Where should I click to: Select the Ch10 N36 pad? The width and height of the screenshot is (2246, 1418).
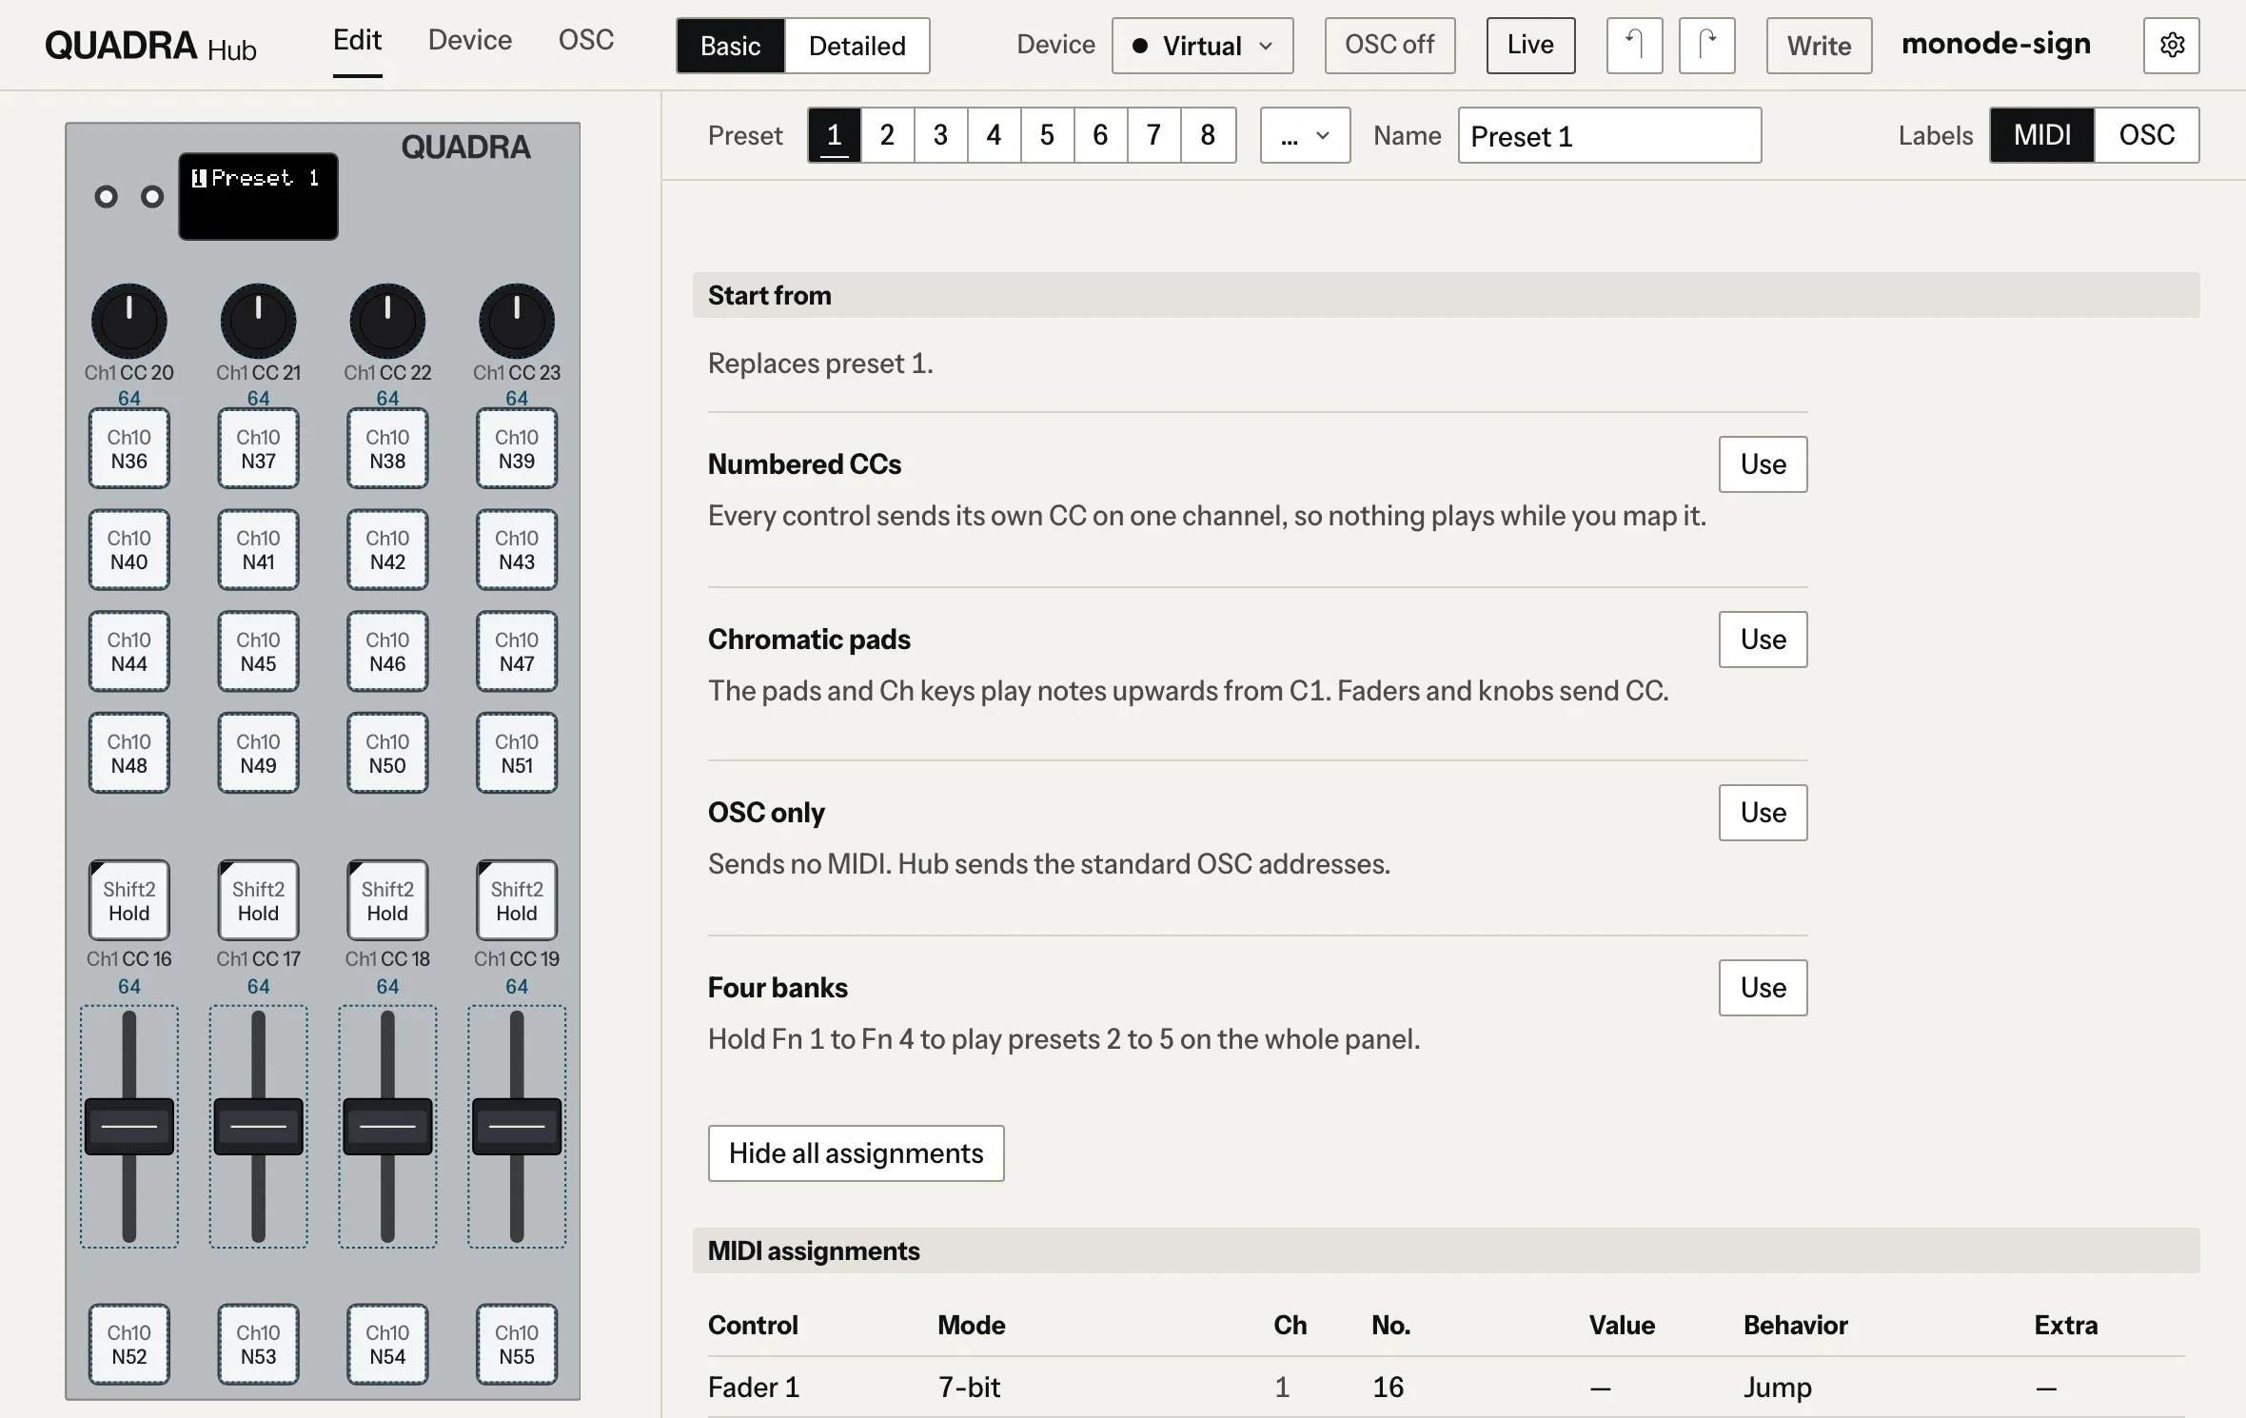129,448
